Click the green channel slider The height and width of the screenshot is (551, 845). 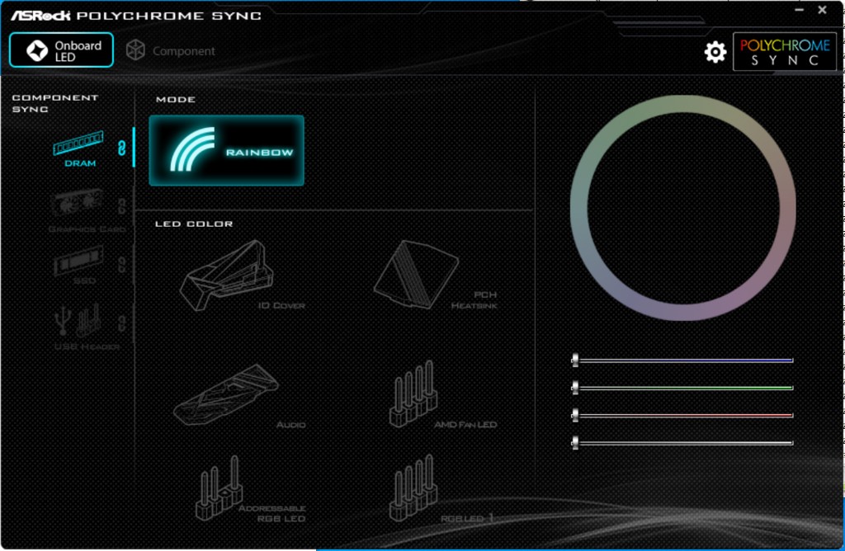point(682,388)
